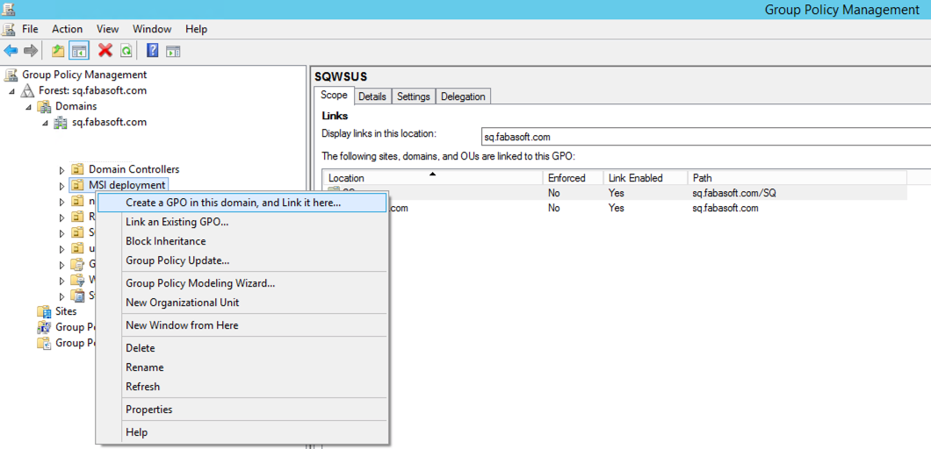931x449 pixels.
Task: Toggle the Show/Hide Console Tree icon
Action: click(80, 51)
